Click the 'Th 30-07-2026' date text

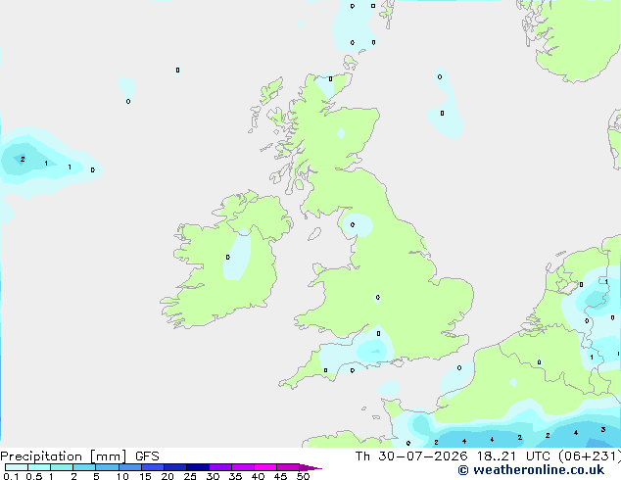(411, 456)
